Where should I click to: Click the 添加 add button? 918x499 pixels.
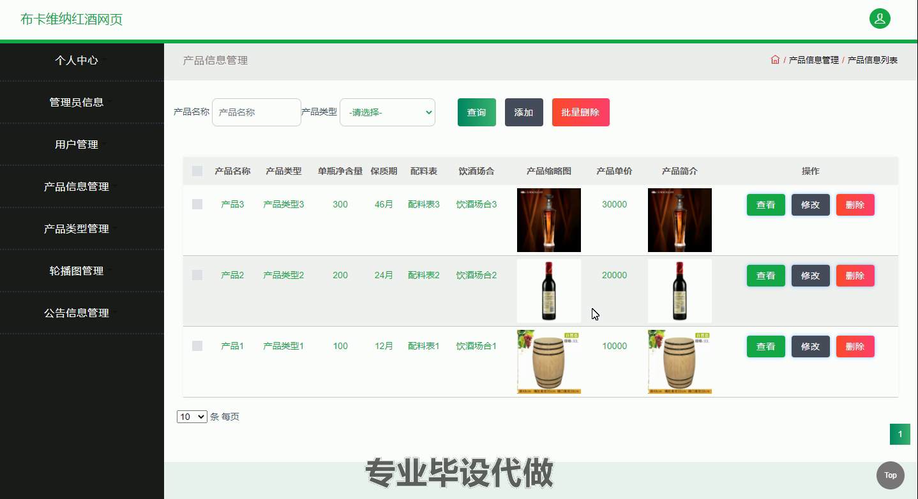coord(524,112)
